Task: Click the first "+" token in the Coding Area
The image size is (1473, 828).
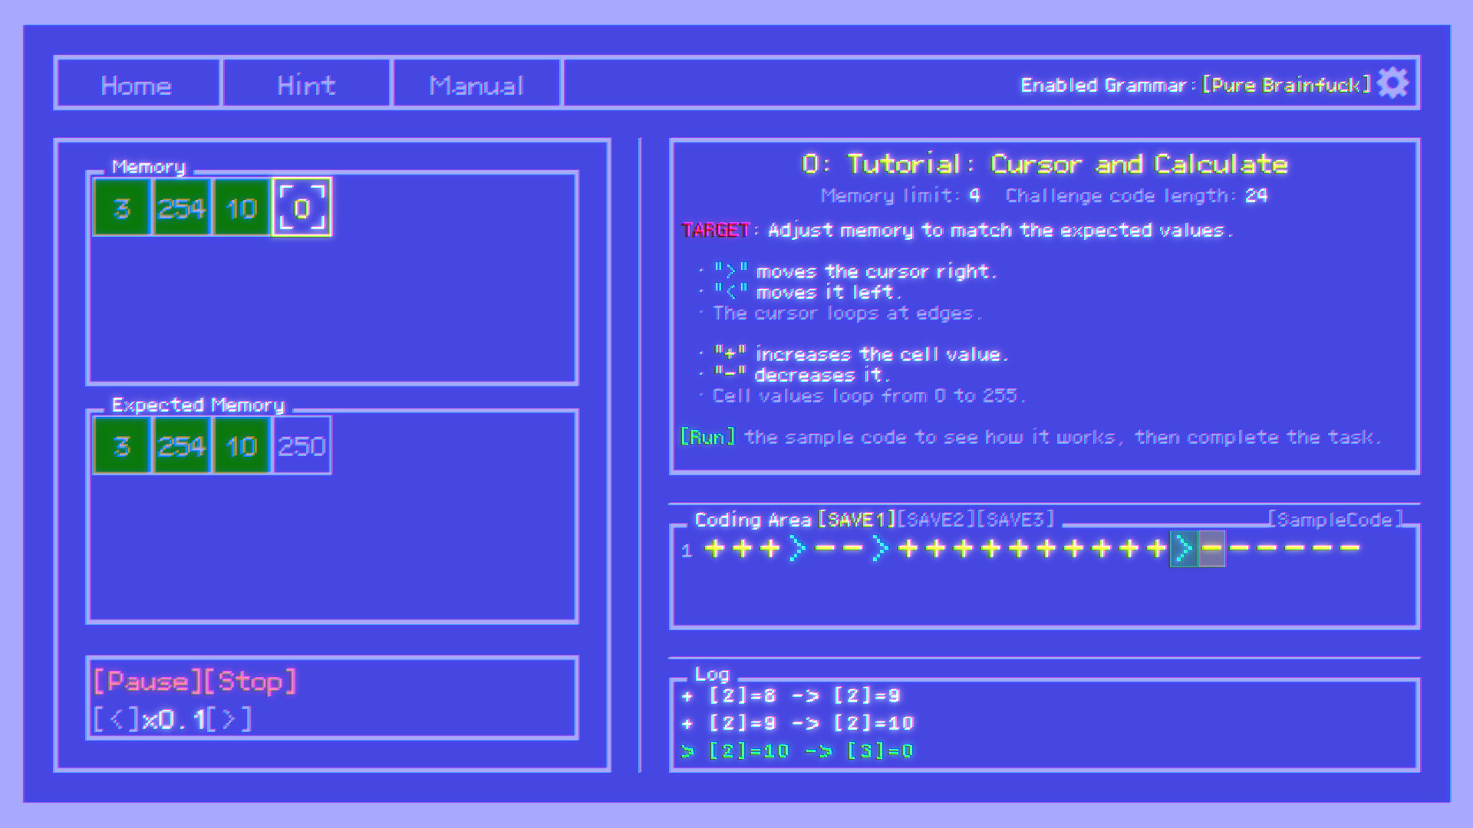Action: click(713, 548)
